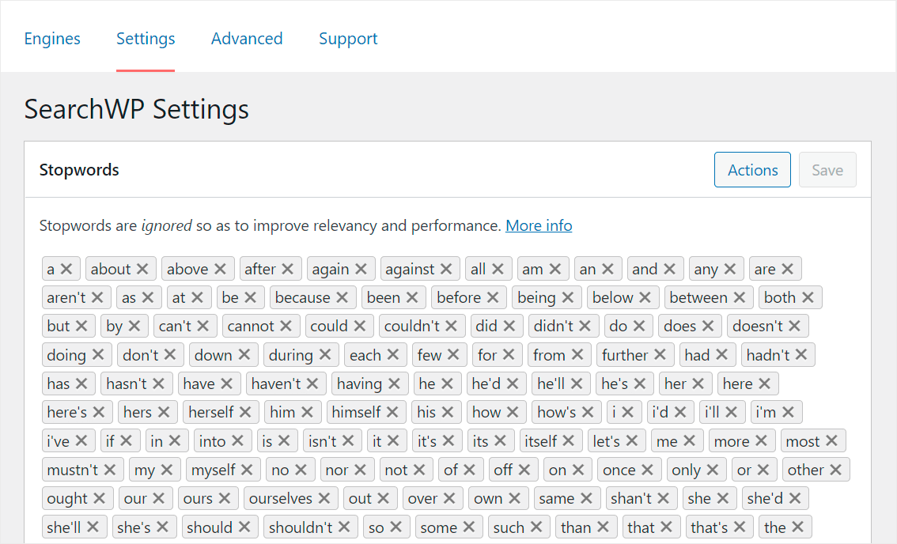The height and width of the screenshot is (544, 897).
Task: Switch to the Settings tab
Action: pos(146,38)
